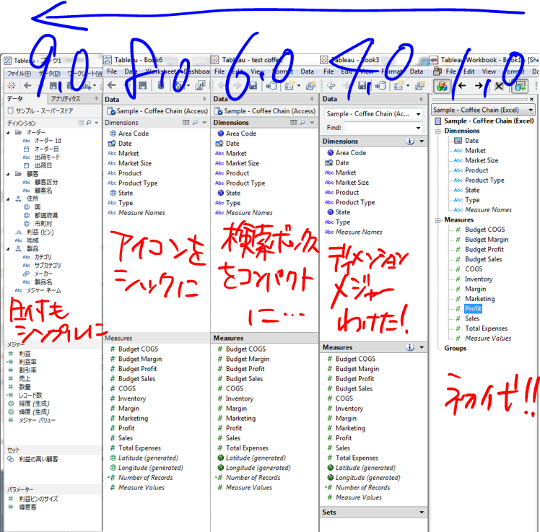Open the Sets dropdown arrow in Book3
Image resolution: width=540 pixels, height=532 pixels.
pos(422,512)
